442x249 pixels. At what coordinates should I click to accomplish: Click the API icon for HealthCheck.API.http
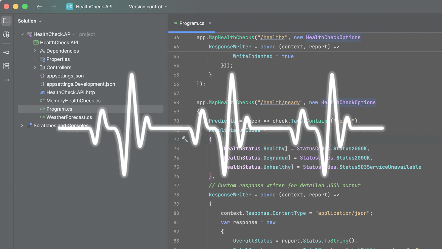pos(42,92)
